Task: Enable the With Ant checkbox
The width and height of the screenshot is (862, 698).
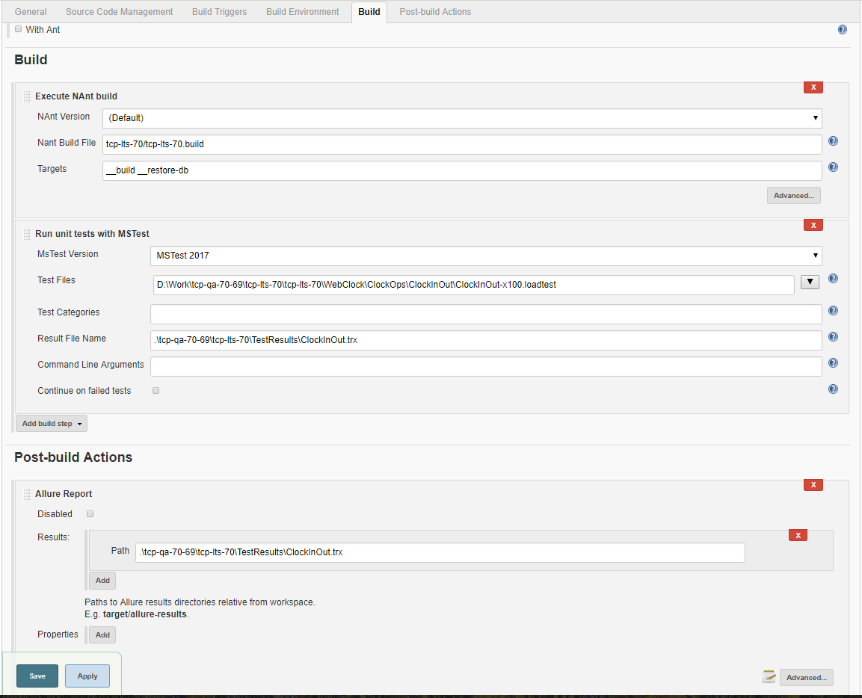Action: click(x=18, y=29)
